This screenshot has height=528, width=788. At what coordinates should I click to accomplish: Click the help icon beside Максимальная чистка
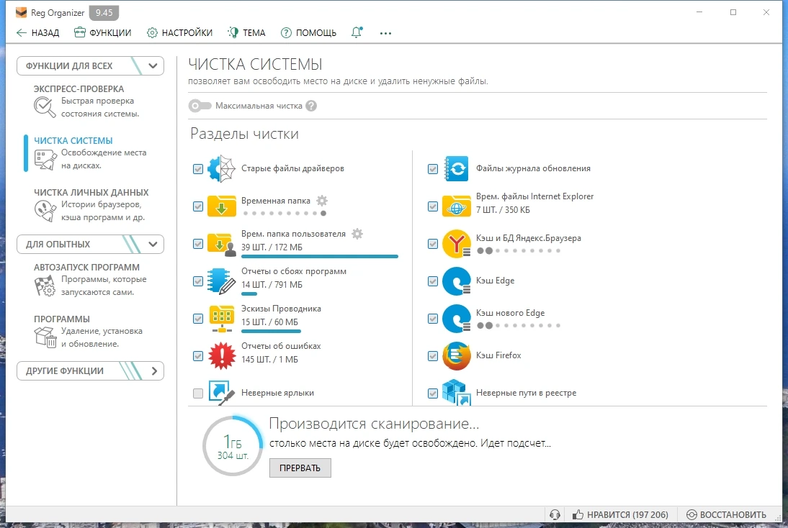coord(311,106)
